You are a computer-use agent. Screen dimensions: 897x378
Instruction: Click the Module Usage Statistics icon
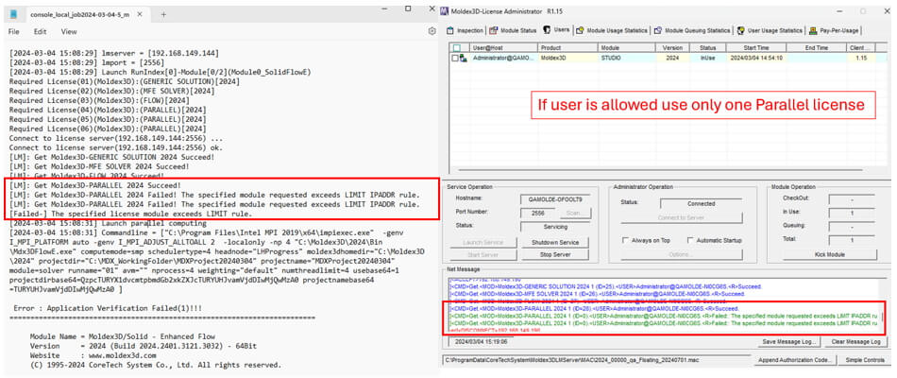coord(580,30)
